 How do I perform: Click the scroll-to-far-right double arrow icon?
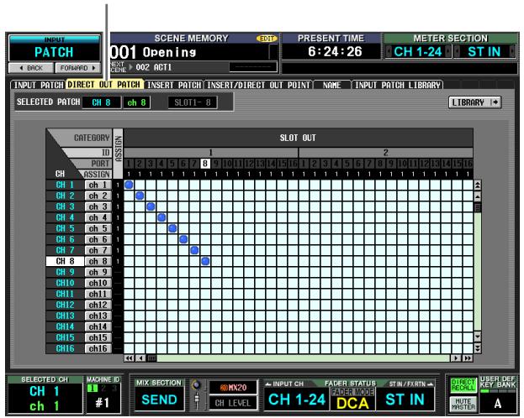pos(467,358)
